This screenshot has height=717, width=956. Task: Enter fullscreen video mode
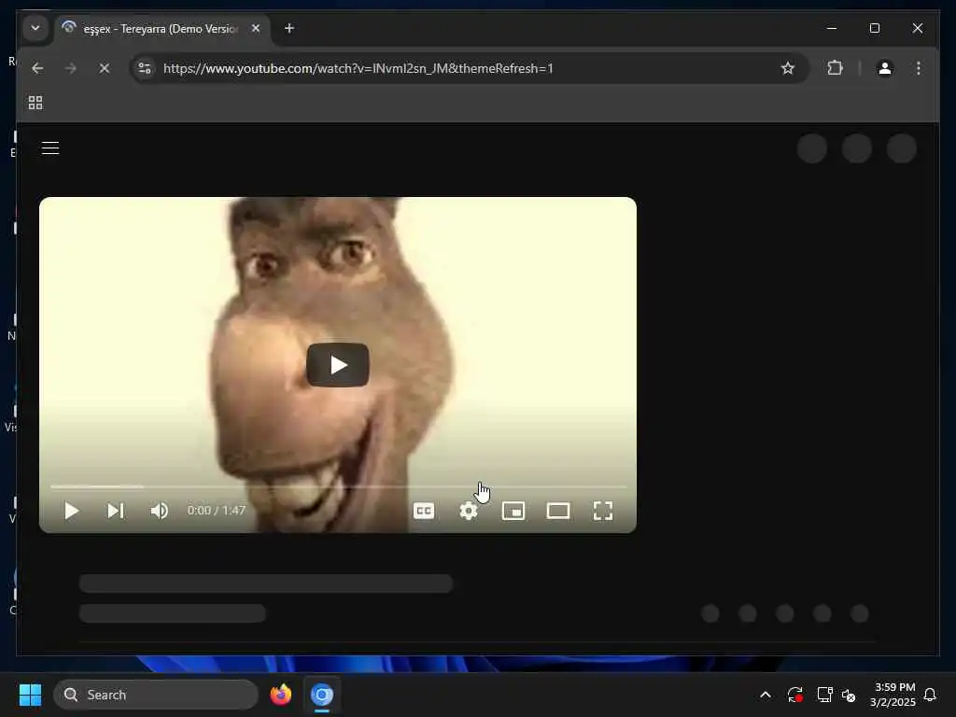[x=603, y=511]
